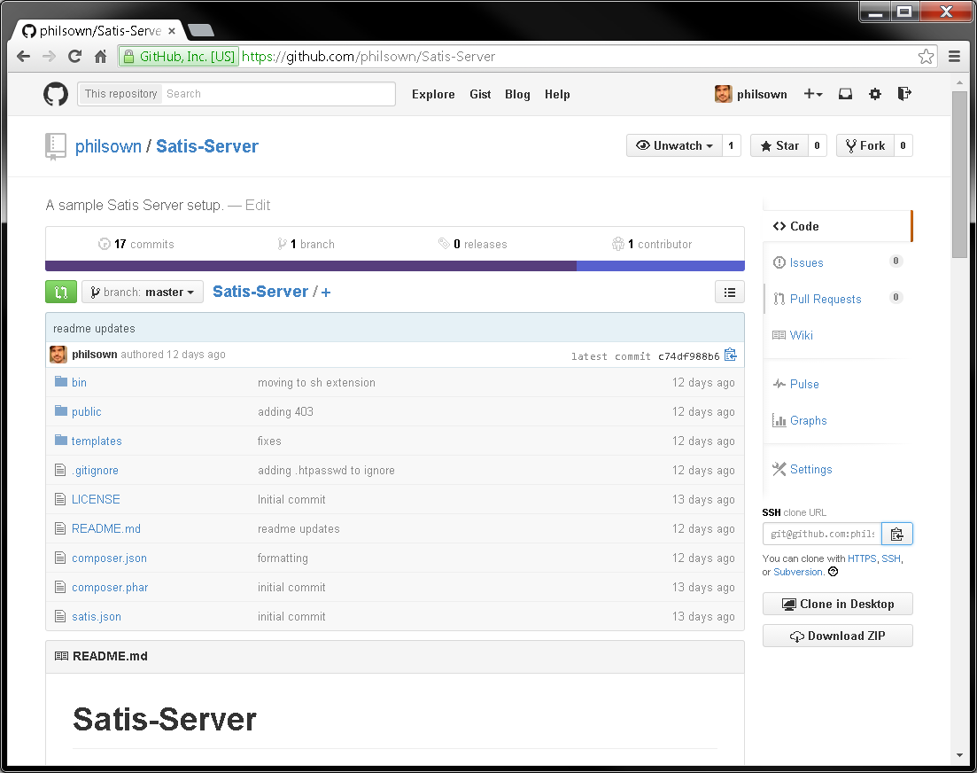Open browser home page icon
The width and height of the screenshot is (977, 773).
pos(100,57)
